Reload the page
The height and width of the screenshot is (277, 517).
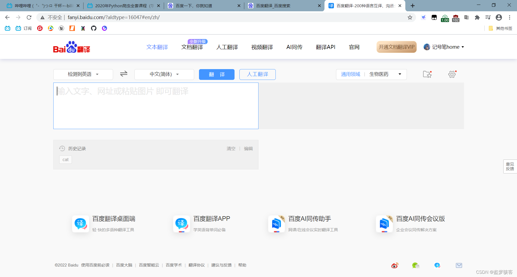click(x=29, y=17)
